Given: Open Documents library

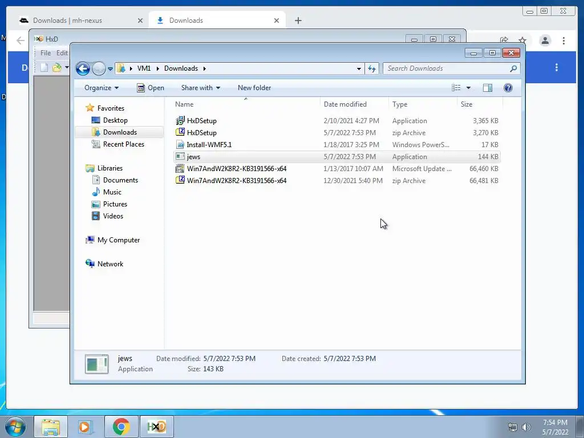Looking at the screenshot, I should [x=120, y=180].
